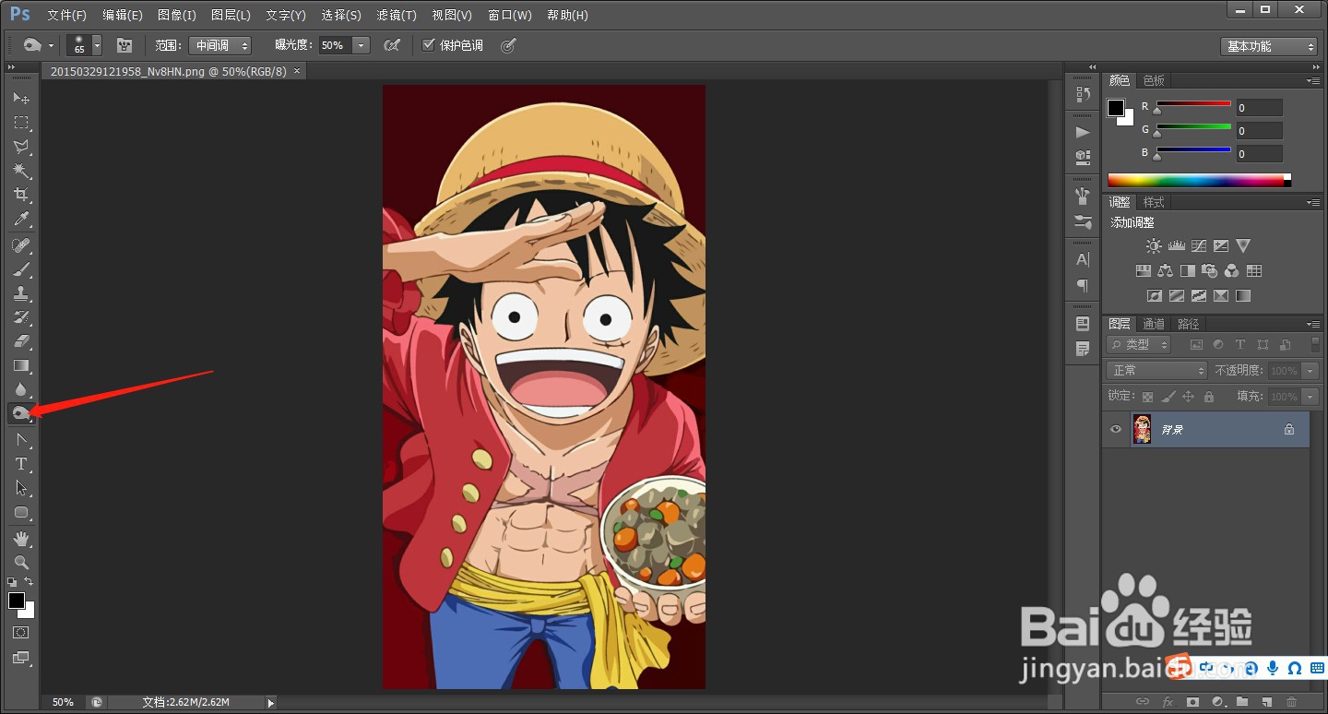
Task: Select the Healing Brush tool
Action: point(21,245)
